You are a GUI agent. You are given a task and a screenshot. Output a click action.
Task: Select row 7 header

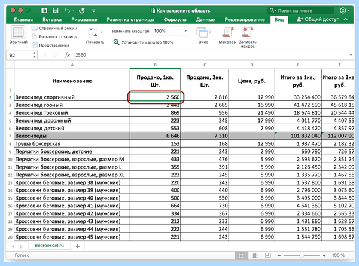[x=10, y=136]
